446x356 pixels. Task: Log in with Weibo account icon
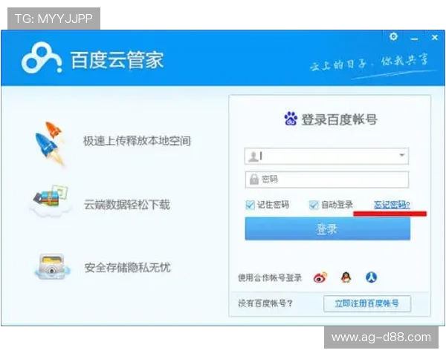320,277
